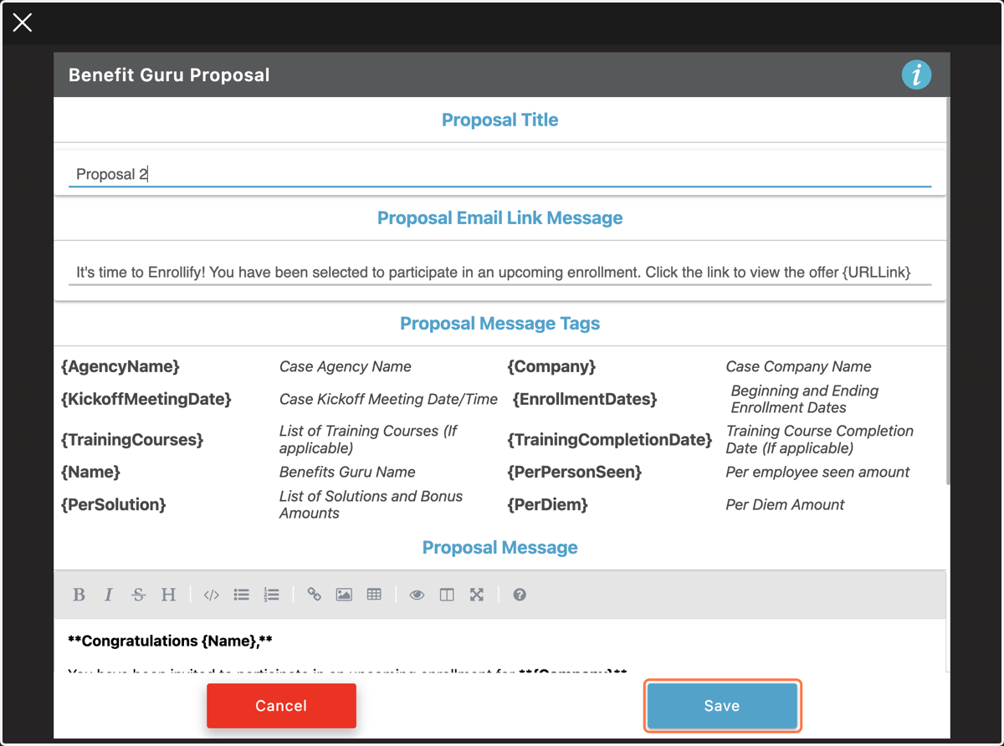Select the {PerPersonSeen} tag

click(574, 472)
